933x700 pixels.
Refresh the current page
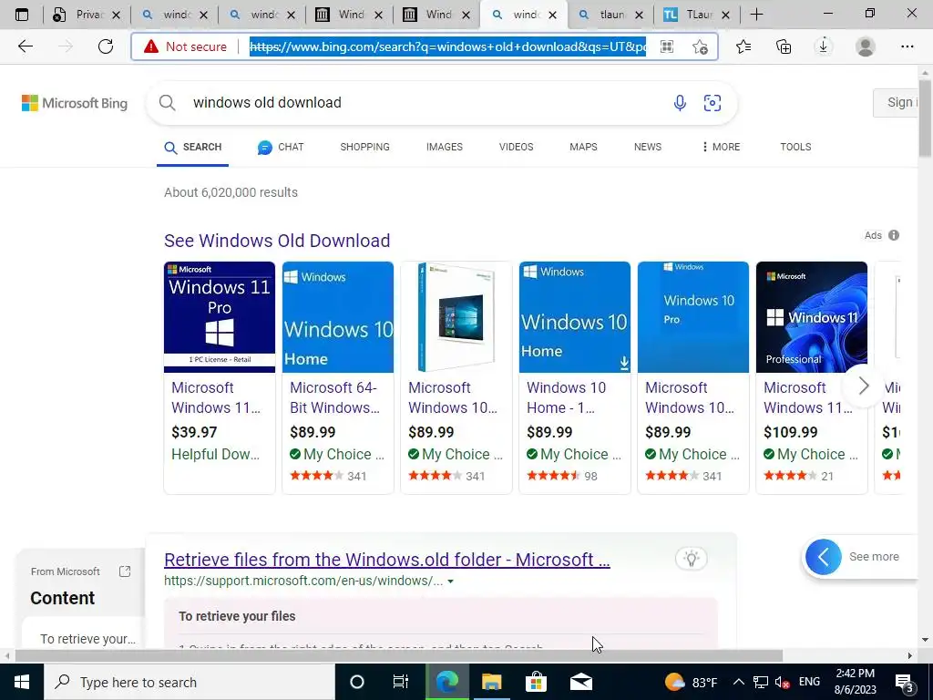pos(106,46)
